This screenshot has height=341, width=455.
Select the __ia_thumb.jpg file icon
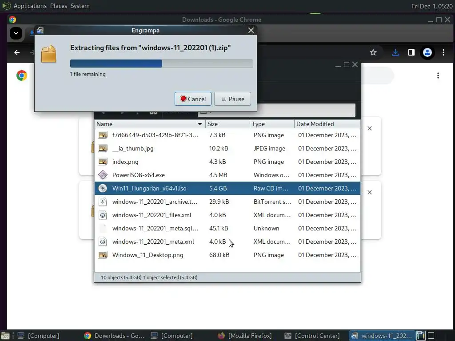pyautogui.click(x=103, y=148)
